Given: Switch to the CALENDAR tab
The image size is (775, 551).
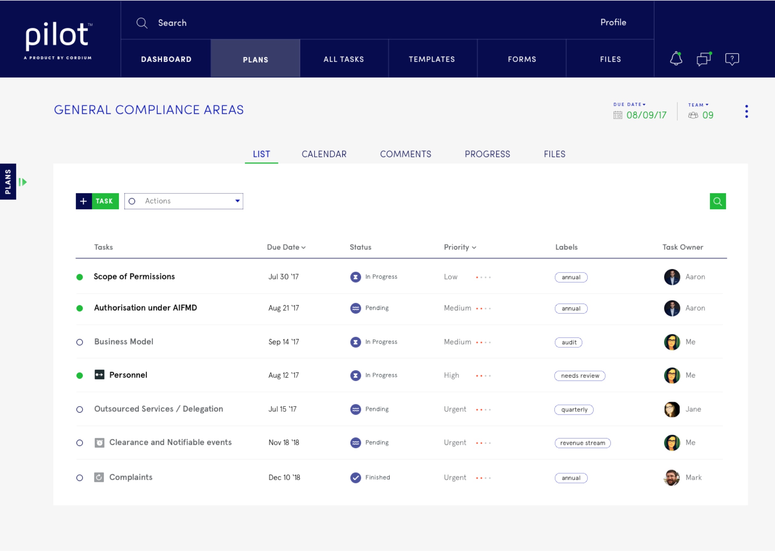Looking at the screenshot, I should [x=324, y=154].
